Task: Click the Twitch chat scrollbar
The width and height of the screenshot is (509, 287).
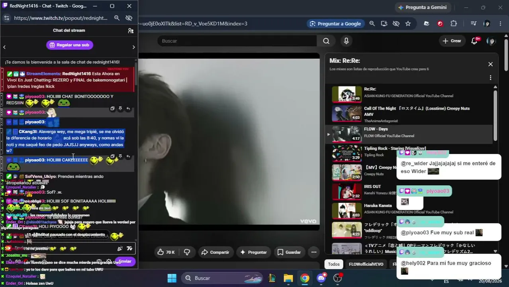Action: [136, 74]
